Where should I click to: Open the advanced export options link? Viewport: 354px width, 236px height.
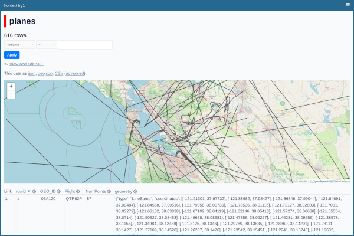[x=75, y=73]
